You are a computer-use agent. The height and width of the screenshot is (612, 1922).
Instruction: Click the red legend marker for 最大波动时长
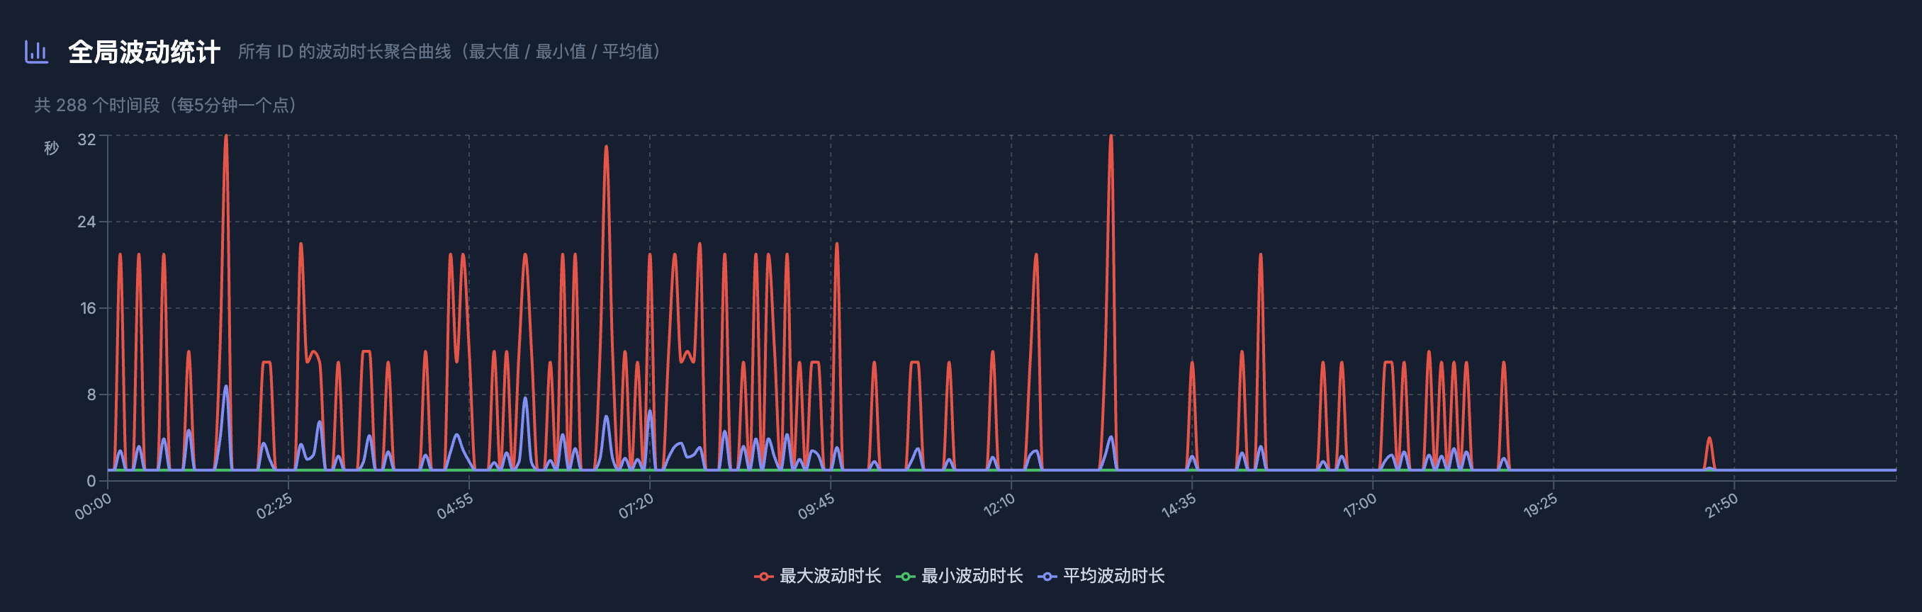[763, 576]
